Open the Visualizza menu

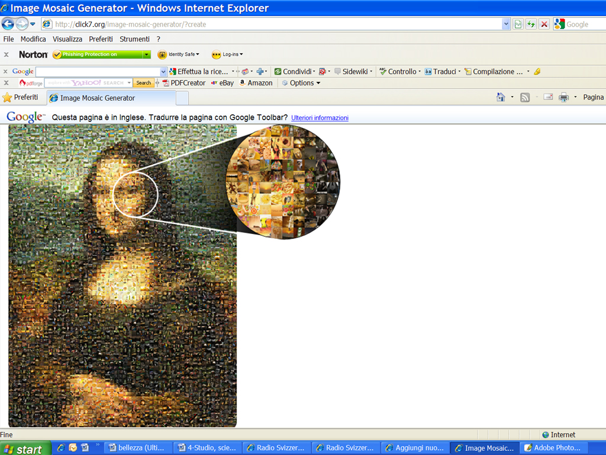pos(67,39)
